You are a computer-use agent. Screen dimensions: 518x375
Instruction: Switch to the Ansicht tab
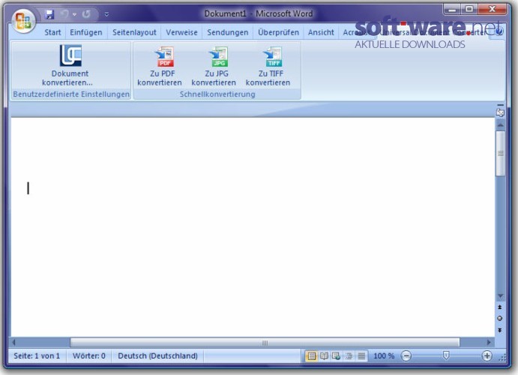click(321, 32)
